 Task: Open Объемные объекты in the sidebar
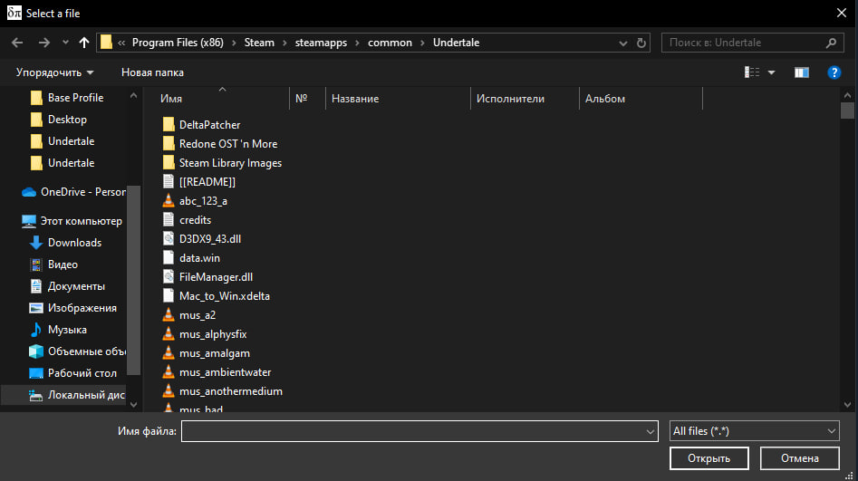point(77,351)
